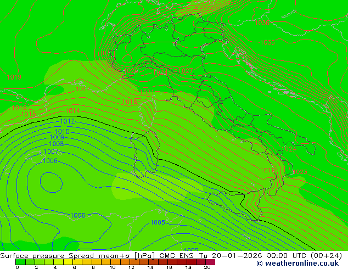Click the blue 1010 isobar label

(62, 131)
